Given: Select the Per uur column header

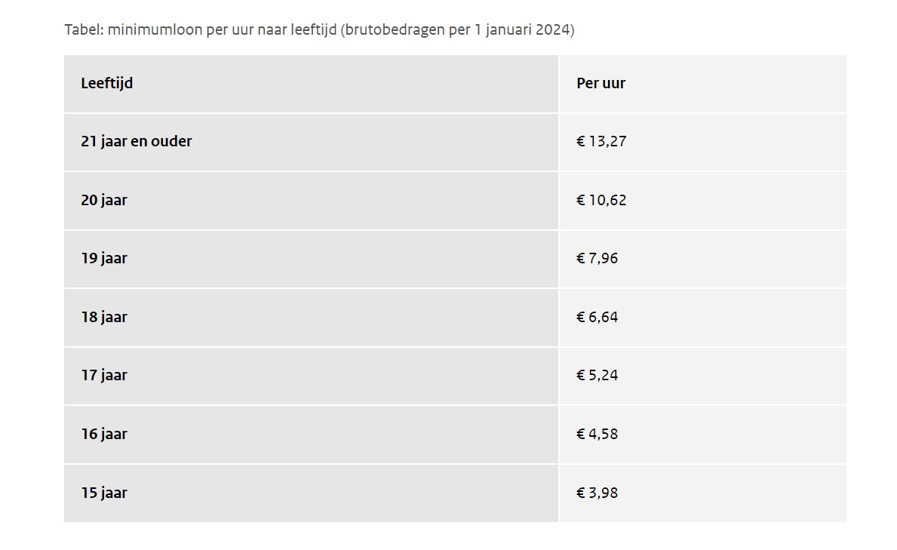Looking at the screenshot, I should (601, 84).
